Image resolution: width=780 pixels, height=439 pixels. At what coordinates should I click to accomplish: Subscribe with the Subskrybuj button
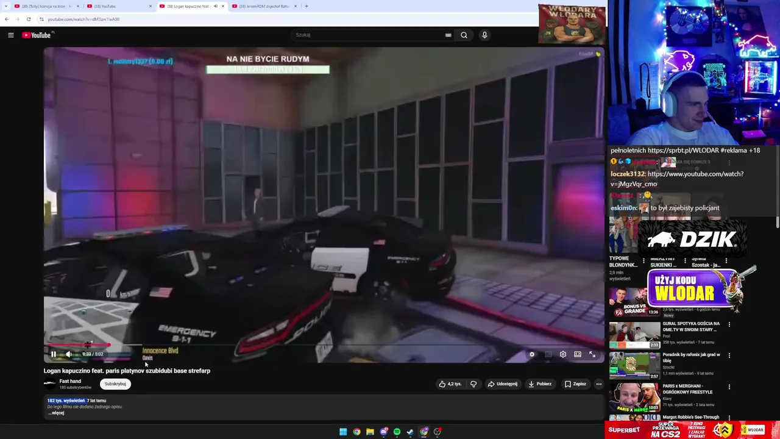point(115,384)
